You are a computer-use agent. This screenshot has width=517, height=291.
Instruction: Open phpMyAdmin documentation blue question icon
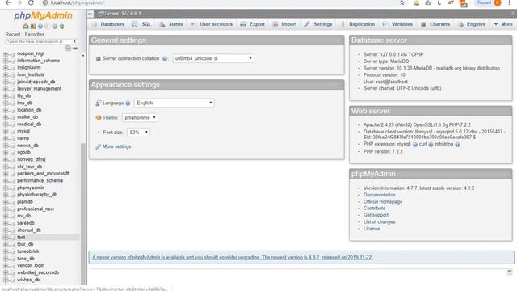click(40, 27)
